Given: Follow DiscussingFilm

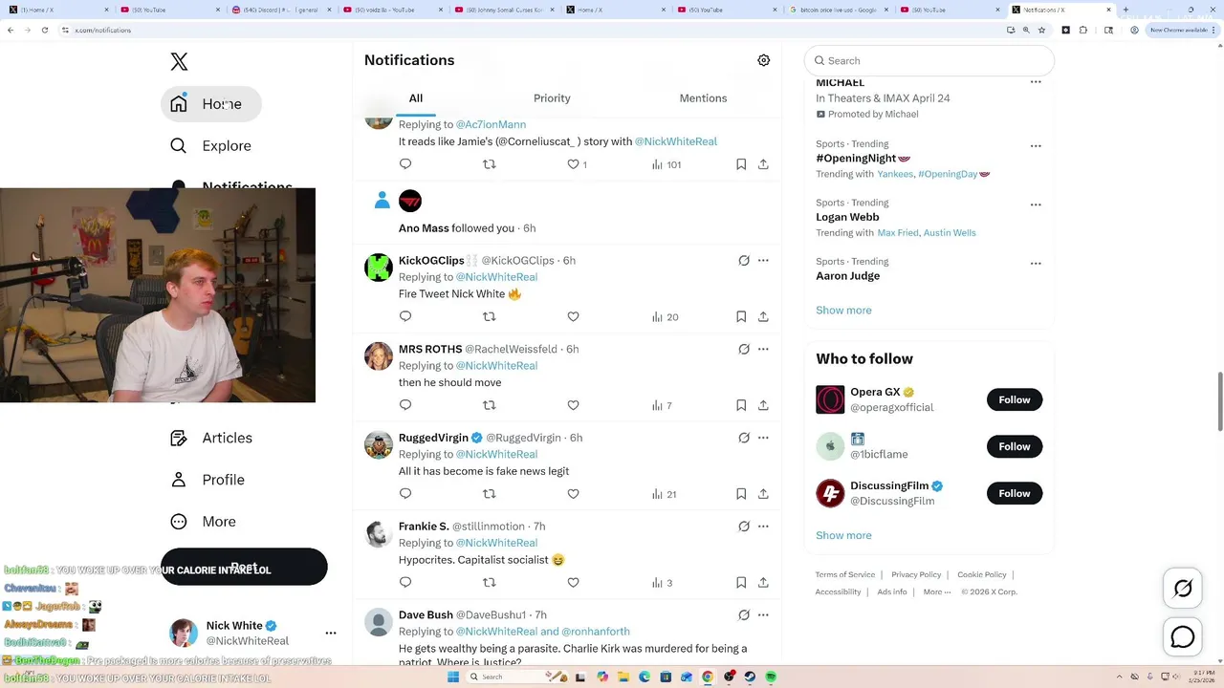Looking at the screenshot, I should pyautogui.click(x=1015, y=493).
